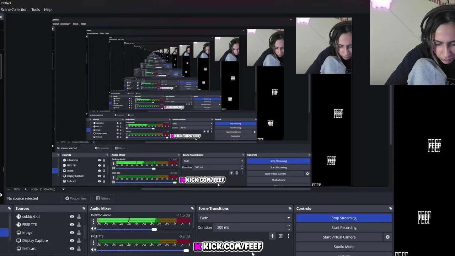Toggle the lock on feef carti source
455x256 pixels.
point(79,249)
